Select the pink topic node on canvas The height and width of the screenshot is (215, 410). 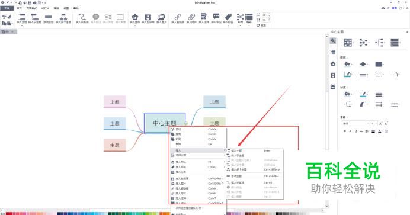[x=115, y=102]
